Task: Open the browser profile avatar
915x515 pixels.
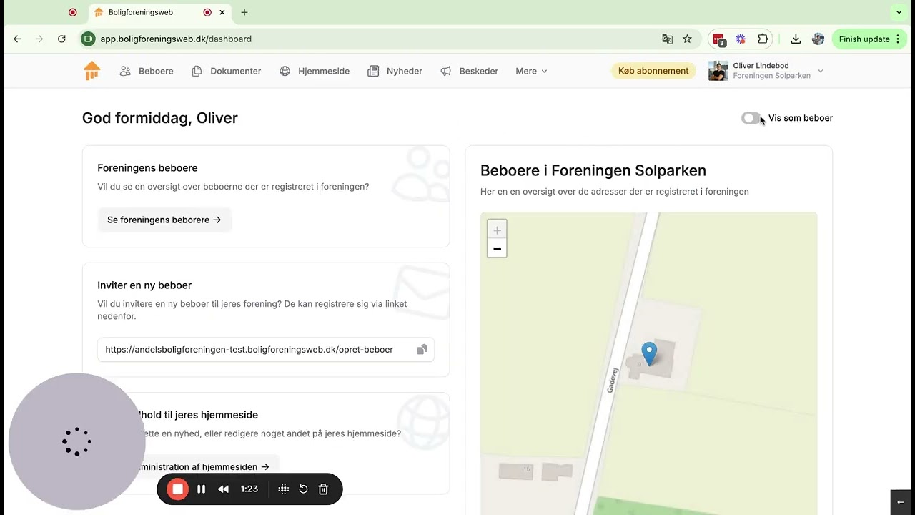Action: [x=818, y=39]
